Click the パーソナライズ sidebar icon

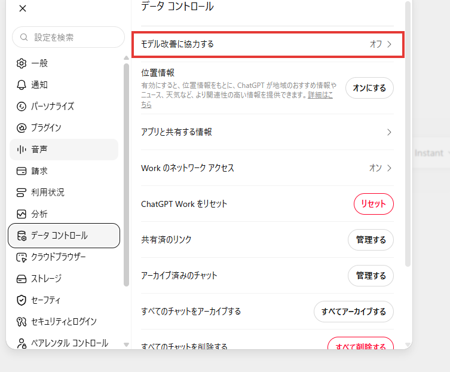pyautogui.click(x=22, y=106)
